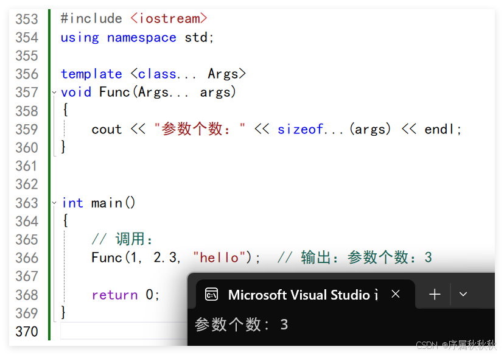Collapse the Func function fold arrow
This screenshot has height=355, width=504.
click(54, 93)
